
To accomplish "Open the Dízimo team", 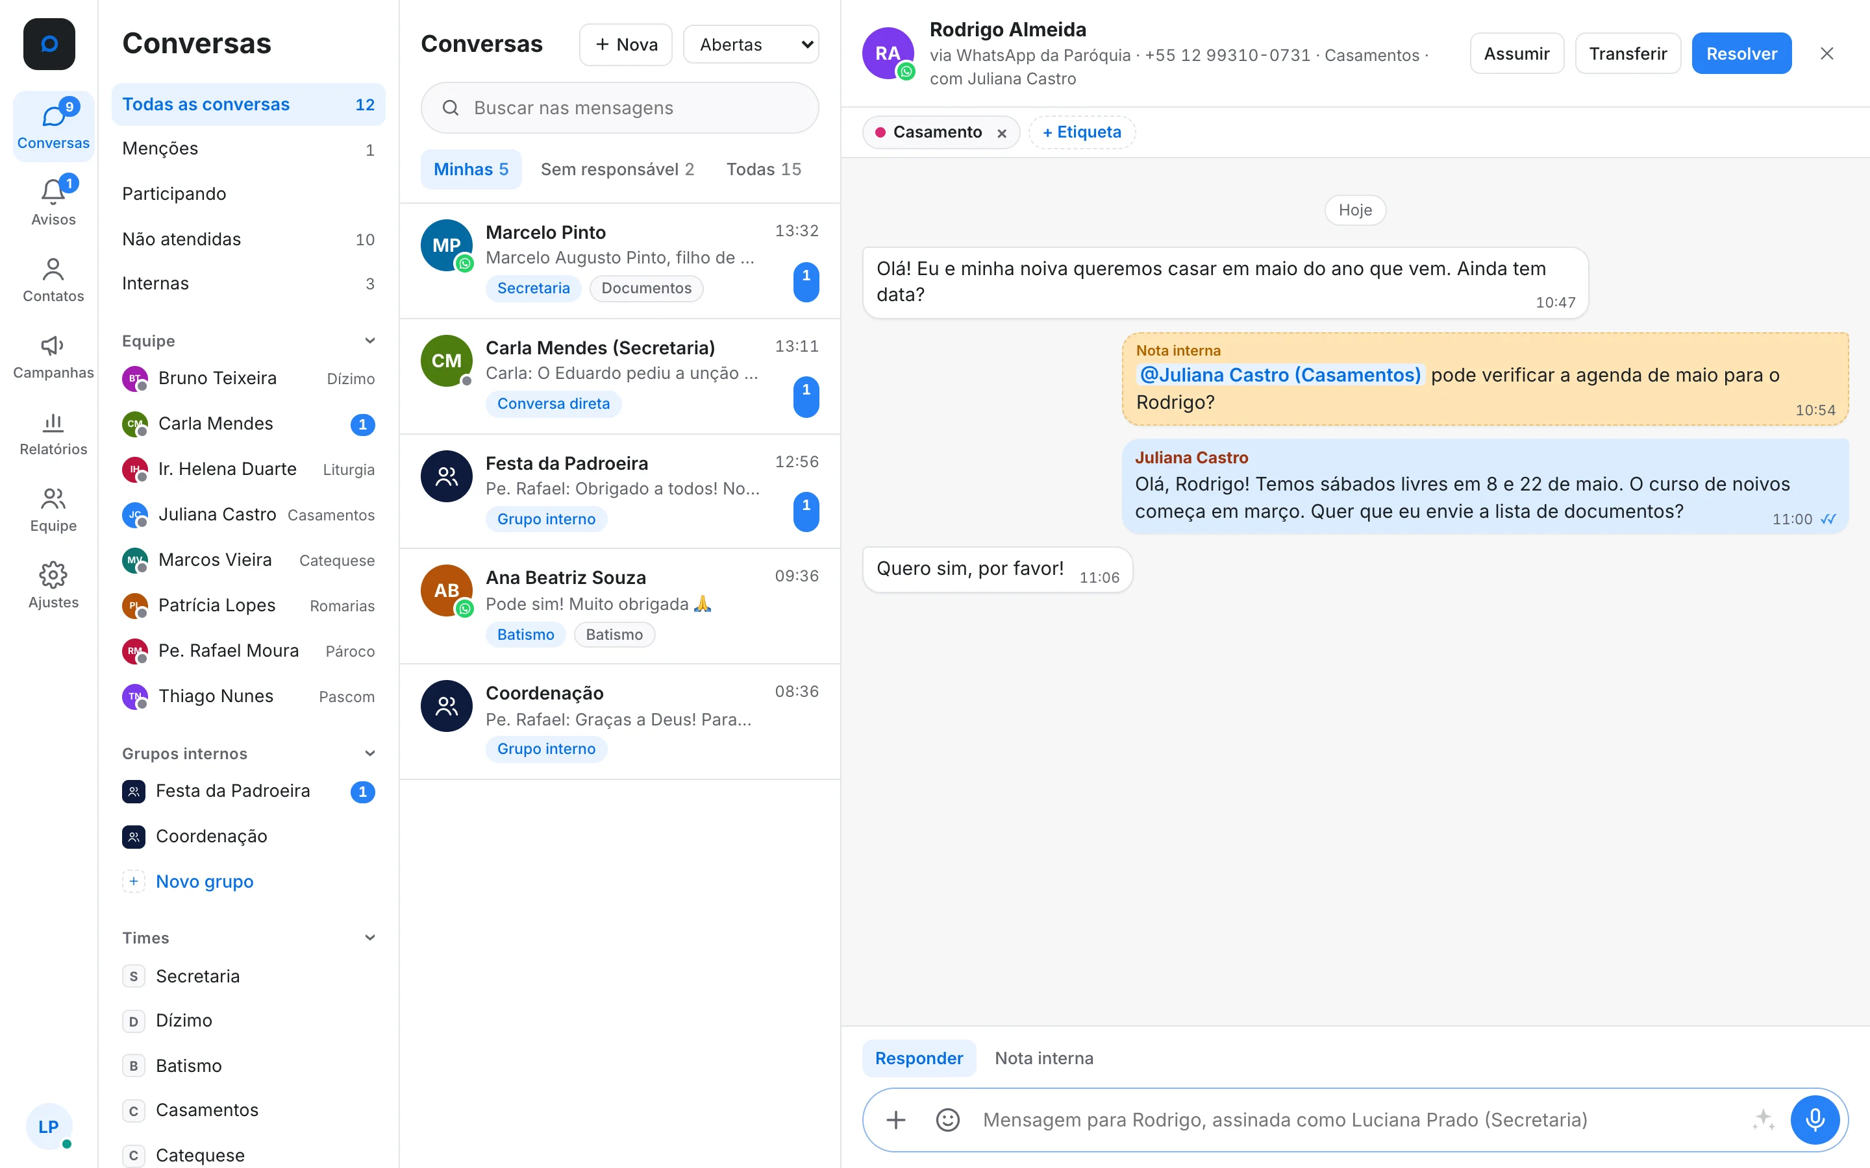I will click(248, 1021).
